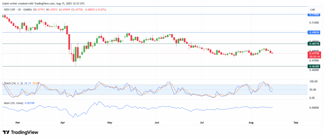Image resolution: width=325 pixels, height=139 pixels.
Task: Select the 0.48778 horizontal level label
Action: coord(314,43)
